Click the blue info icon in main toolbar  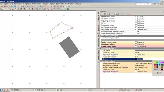click(x=15, y=6)
